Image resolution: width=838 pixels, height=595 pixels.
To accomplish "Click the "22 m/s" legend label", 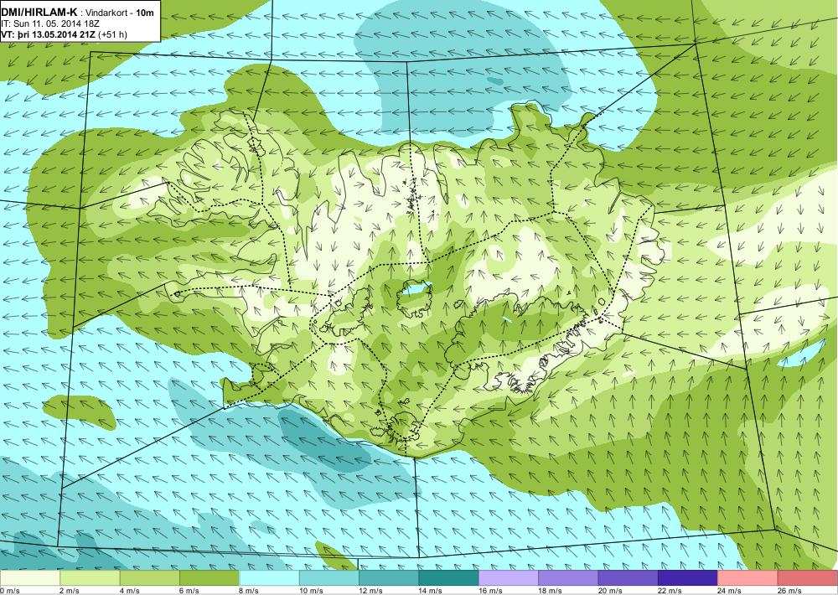I will pos(670,591).
